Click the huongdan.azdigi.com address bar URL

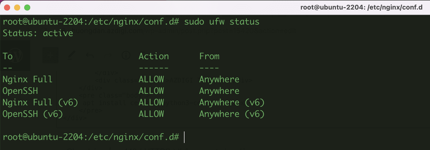coord(106,31)
